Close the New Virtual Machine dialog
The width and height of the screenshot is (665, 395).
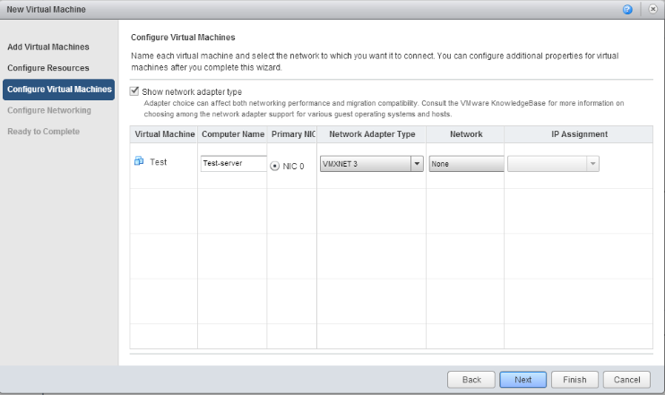click(x=652, y=9)
